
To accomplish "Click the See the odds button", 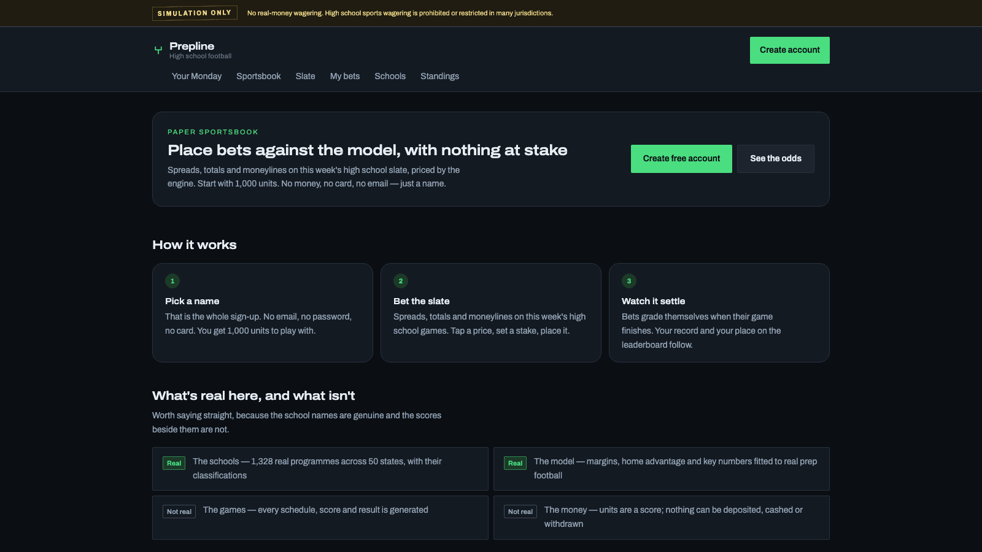I will (776, 159).
